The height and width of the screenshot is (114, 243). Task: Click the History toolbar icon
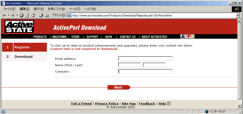pos(41,15)
